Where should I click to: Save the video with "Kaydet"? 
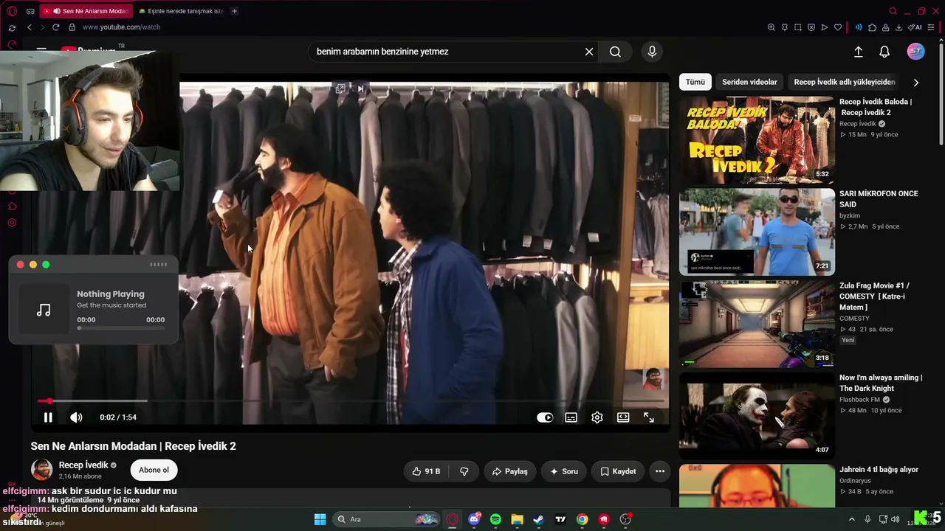pos(618,471)
